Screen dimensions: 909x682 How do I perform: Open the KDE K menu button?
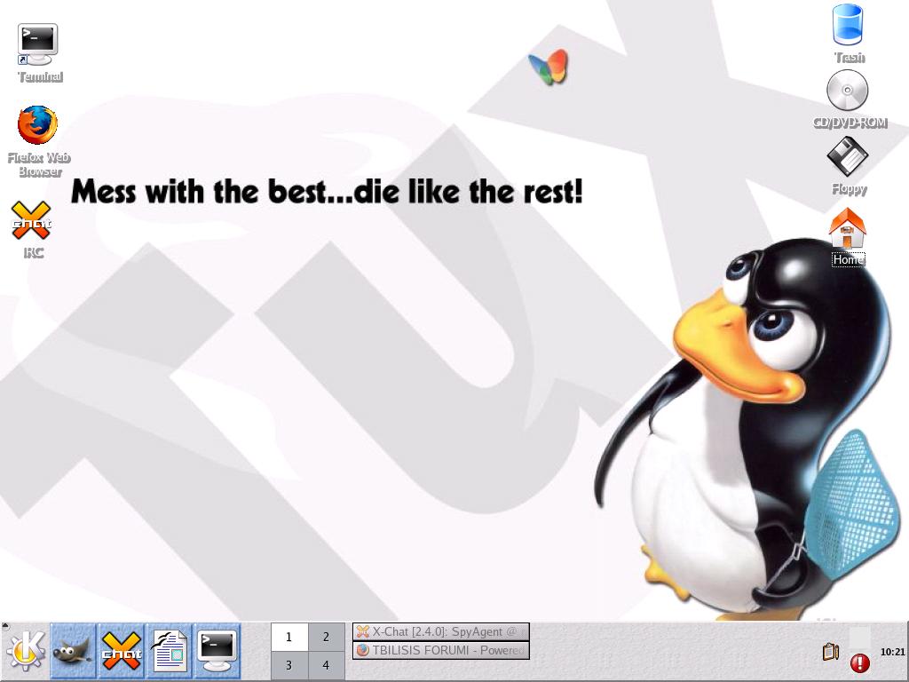tap(25, 650)
